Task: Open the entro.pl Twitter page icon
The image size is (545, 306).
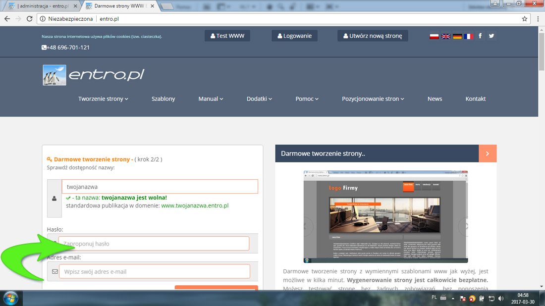Action: (491, 36)
